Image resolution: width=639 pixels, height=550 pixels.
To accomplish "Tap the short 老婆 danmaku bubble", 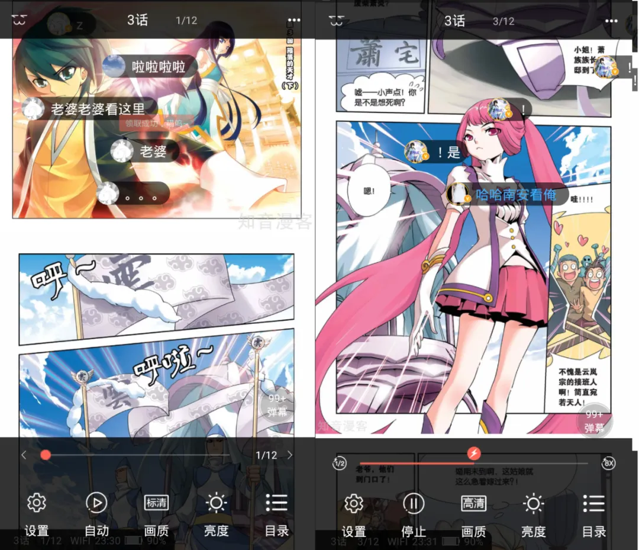I will [145, 151].
